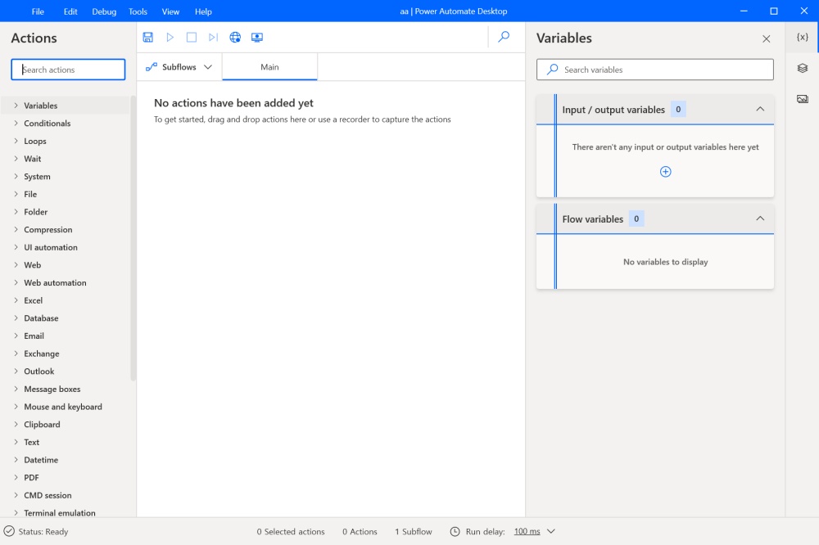Click the Status Ready checkmark icon

pyautogui.click(x=9, y=531)
